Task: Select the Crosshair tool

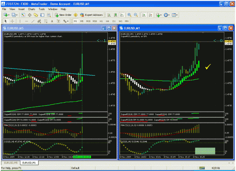Action: [x=12, y=21]
